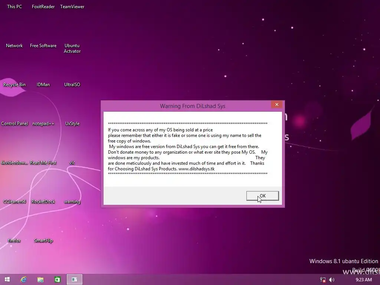Click the line 'free copy of windows.'
This screenshot has height=285, width=380.
[x=130, y=141]
